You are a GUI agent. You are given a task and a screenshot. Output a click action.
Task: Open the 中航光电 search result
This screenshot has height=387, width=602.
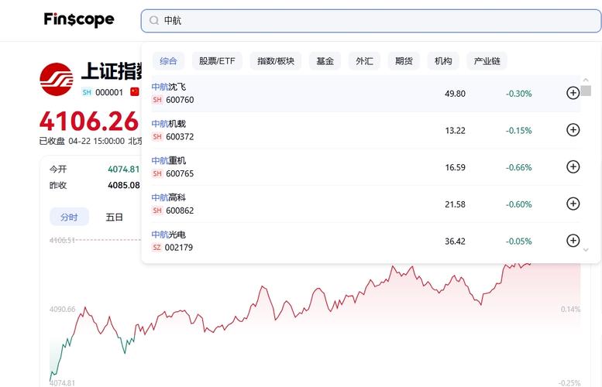[x=366, y=241]
